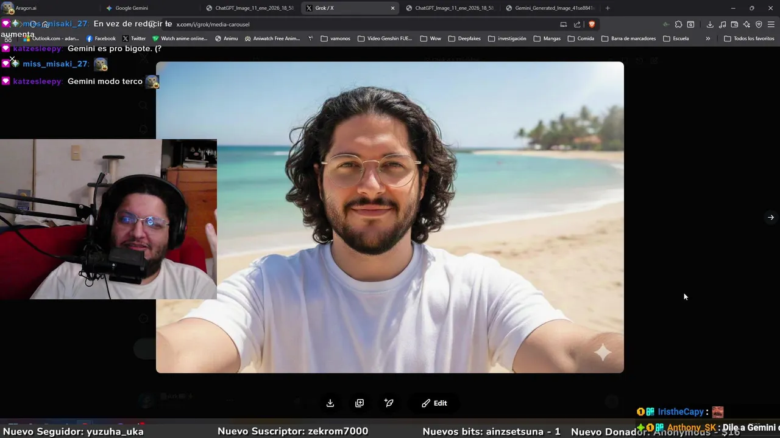Share this page via the share icon
This screenshot has height=438, width=780.
[x=577, y=24]
